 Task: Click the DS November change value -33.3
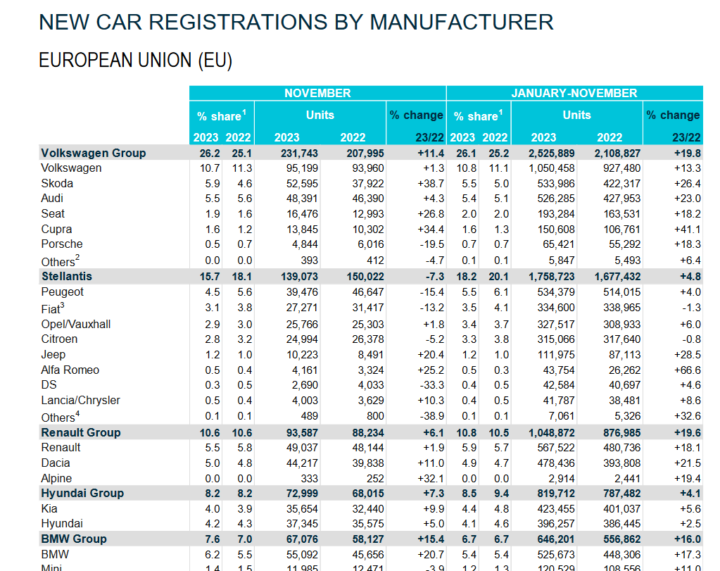pyautogui.click(x=430, y=385)
